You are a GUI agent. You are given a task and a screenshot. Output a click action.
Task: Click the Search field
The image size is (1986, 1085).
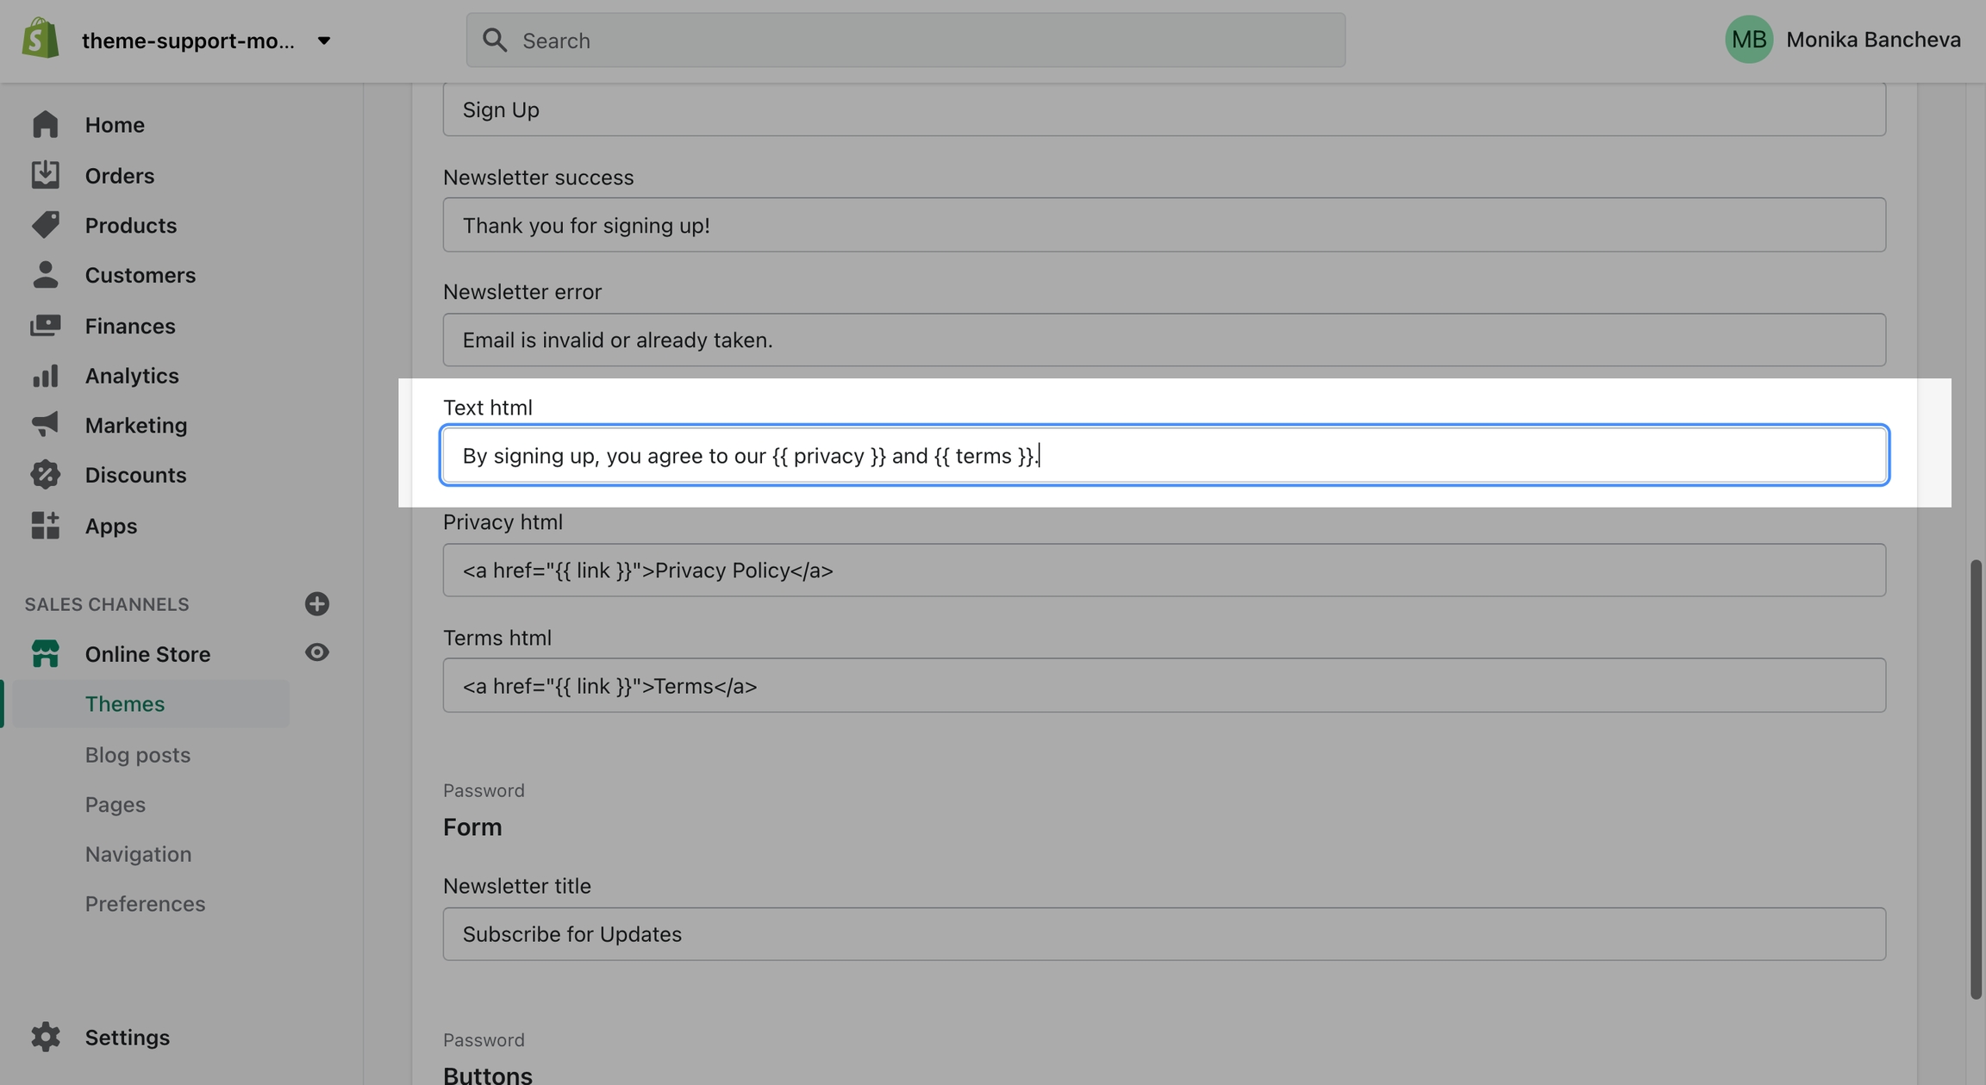[905, 41]
